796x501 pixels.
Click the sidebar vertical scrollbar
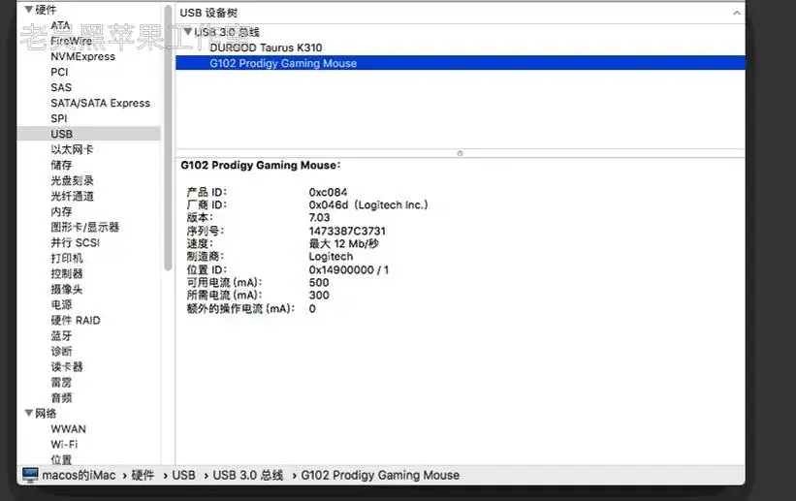pos(168,137)
